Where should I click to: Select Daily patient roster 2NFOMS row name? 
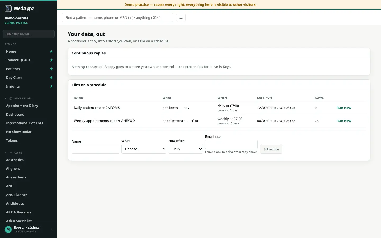pos(97,108)
